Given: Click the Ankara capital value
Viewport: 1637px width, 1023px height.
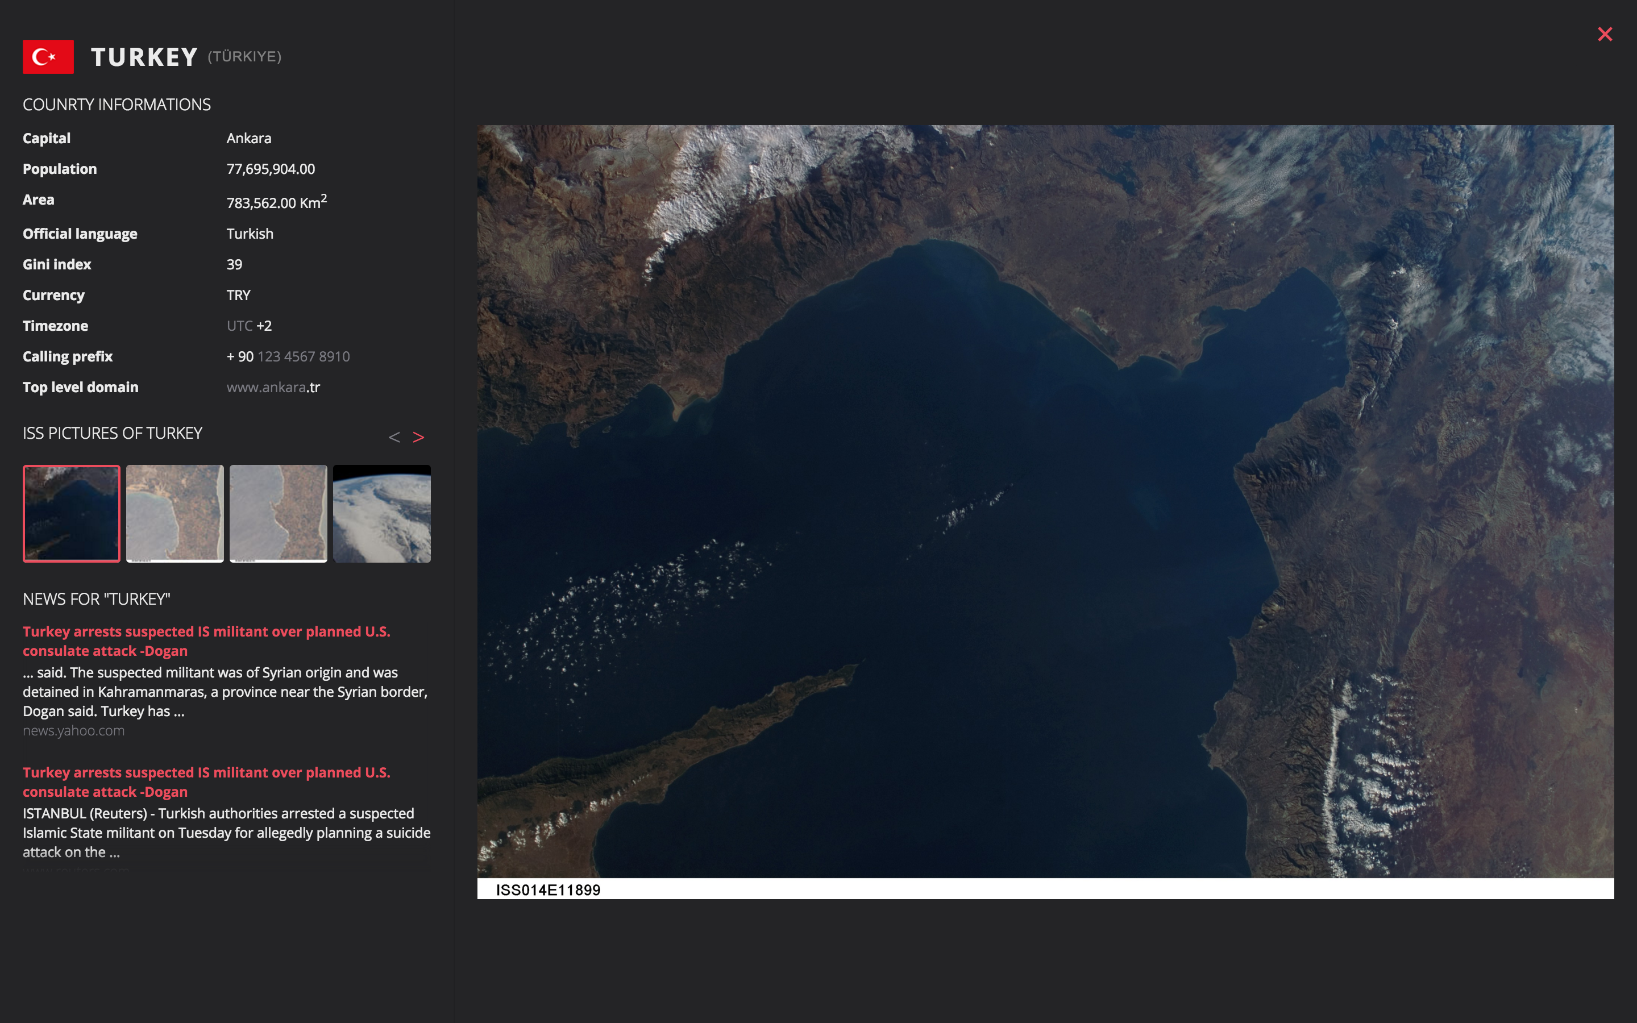Looking at the screenshot, I should [249, 139].
